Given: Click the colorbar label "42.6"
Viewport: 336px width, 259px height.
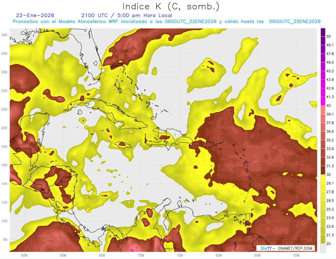Looking at the screenshot, I should pos(330,88).
